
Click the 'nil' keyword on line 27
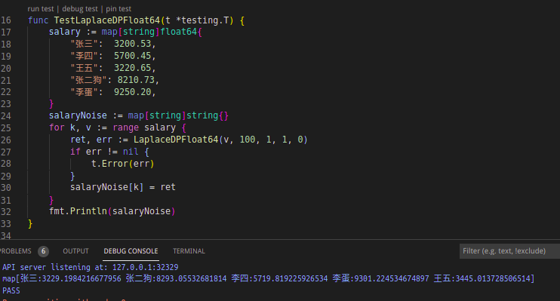click(x=131, y=152)
